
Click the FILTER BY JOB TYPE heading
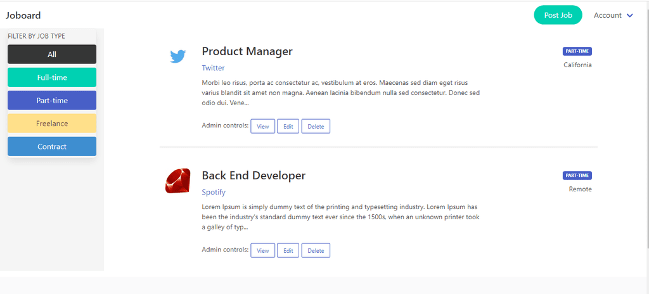click(36, 36)
